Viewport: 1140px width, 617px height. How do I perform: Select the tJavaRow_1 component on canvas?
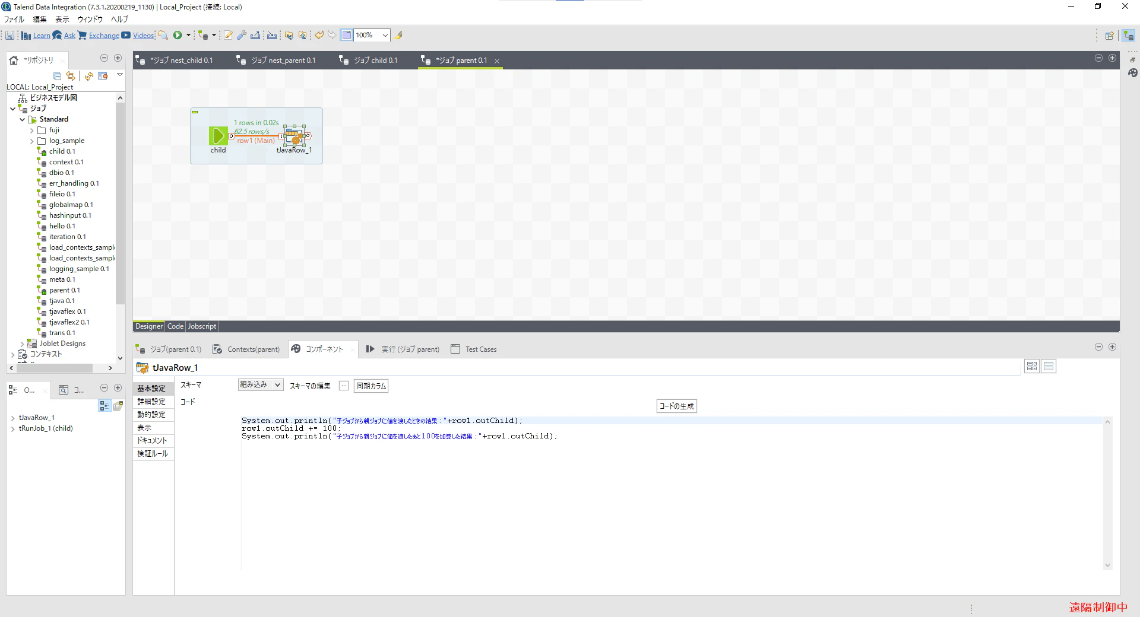tap(294, 136)
